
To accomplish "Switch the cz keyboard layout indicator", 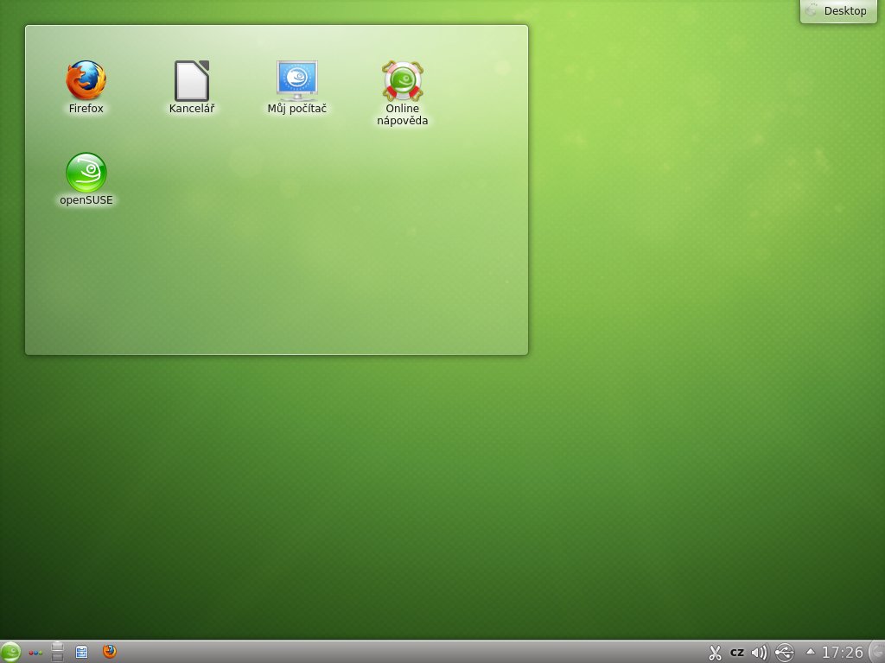I will (737, 653).
